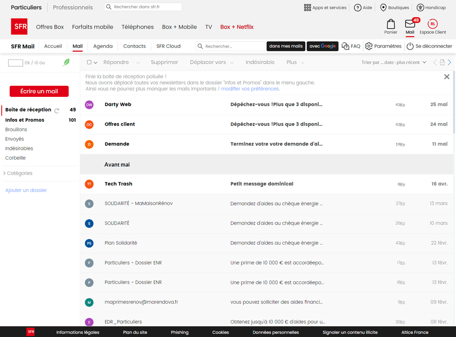Click SOLIDARITÉ - MaMaisonRénov sender avatar
The height and width of the screenshot is (337, 456).
point(89,204)
